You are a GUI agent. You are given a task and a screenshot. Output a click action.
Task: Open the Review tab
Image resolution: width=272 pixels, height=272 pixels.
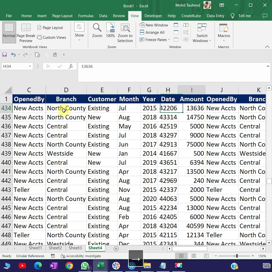coord(119,16)
